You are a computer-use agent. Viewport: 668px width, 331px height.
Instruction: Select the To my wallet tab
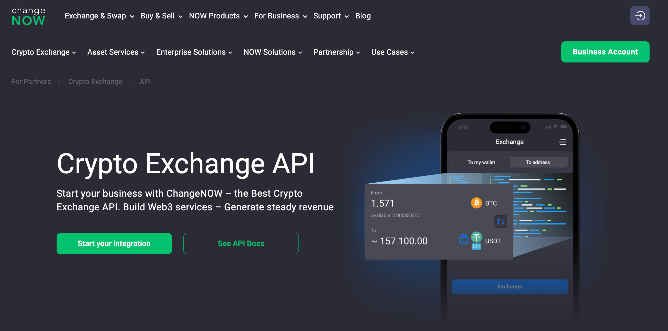pyautogui.click(x=481, y=162)
